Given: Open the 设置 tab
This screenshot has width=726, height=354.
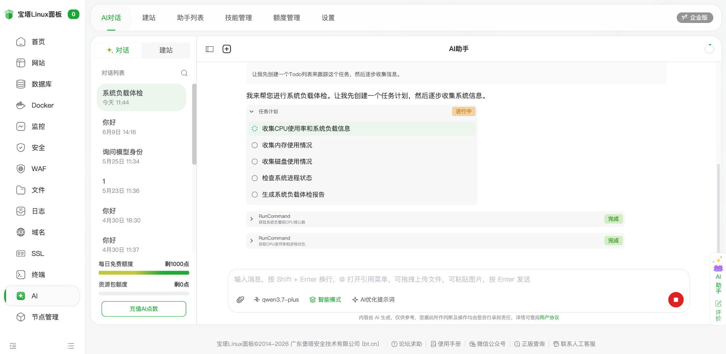Looking at the screenshot, I should (x=328, y=18).
